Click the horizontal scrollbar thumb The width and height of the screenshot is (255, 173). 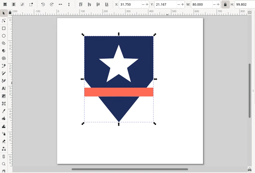(x=130, y=169)
